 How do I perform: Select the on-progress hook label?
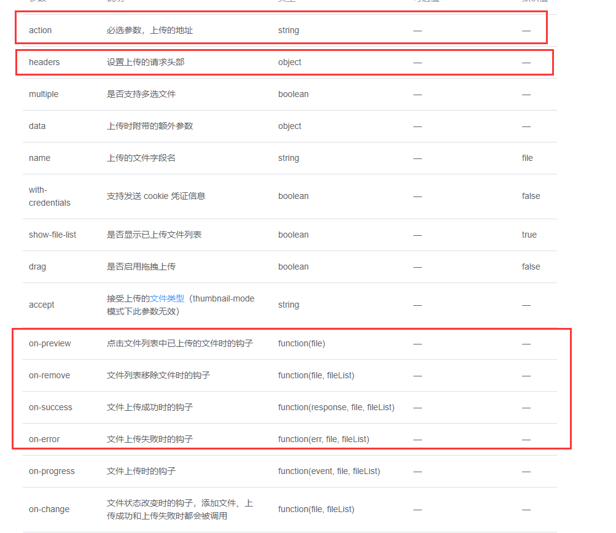pyautogui.click(x=50, y=471)
